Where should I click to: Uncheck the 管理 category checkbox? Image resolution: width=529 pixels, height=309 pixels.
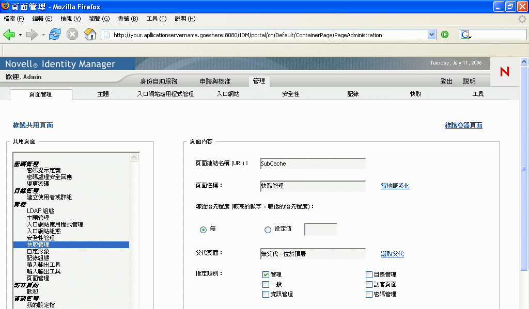coord(266,274)
